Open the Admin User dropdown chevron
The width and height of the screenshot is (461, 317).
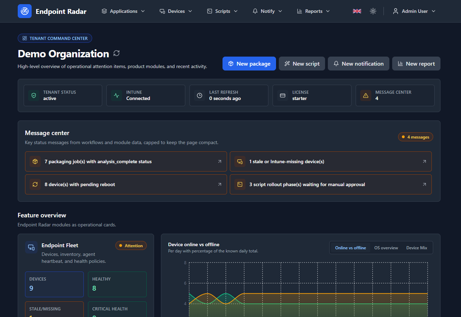pos(434,11)
